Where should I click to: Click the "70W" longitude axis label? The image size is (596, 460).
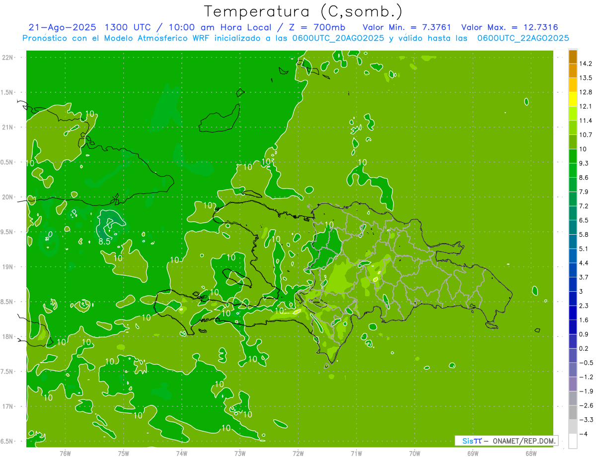click(415, 453)
